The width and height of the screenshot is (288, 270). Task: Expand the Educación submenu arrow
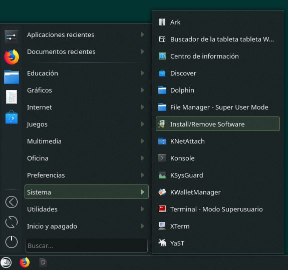point(142,73)
